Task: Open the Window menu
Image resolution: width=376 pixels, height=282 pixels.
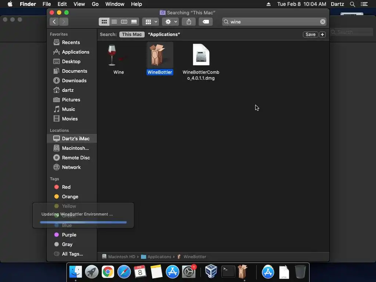Action: point(115,4)
